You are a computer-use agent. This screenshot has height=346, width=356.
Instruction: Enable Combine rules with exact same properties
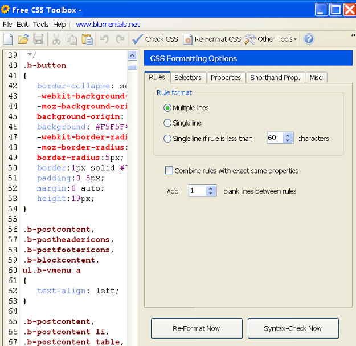(x=232, y=171)
